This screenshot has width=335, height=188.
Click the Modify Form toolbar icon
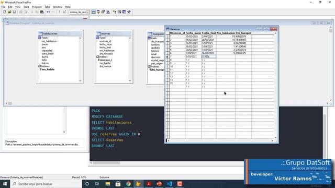click(x=64, y=12)
